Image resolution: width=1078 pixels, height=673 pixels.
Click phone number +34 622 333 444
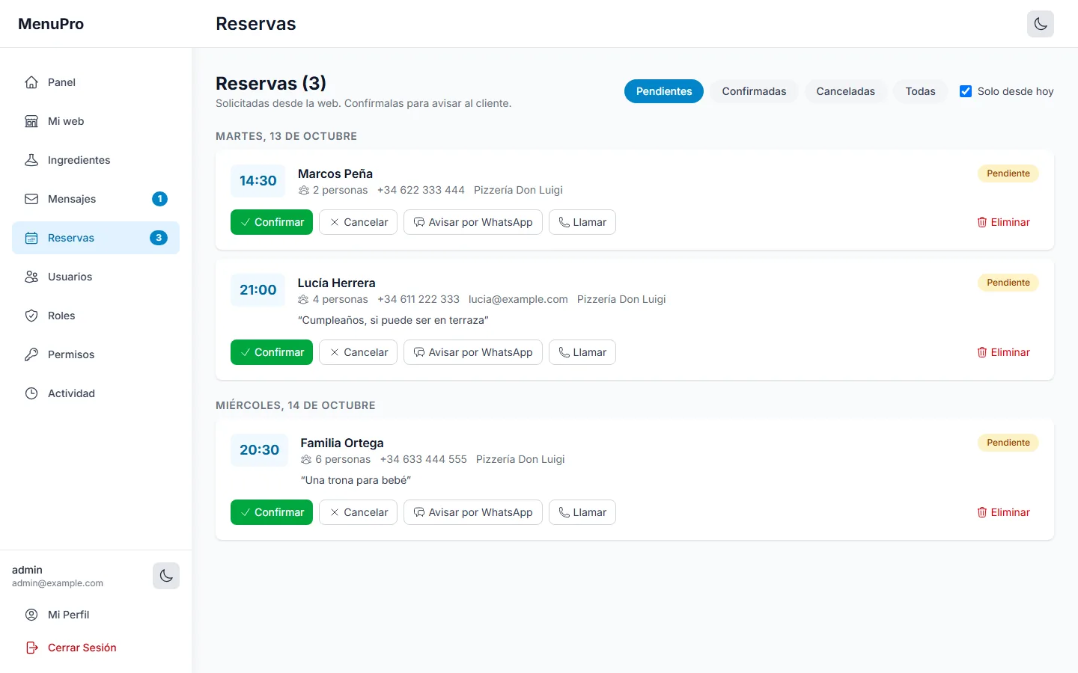[x=421, y=190]
